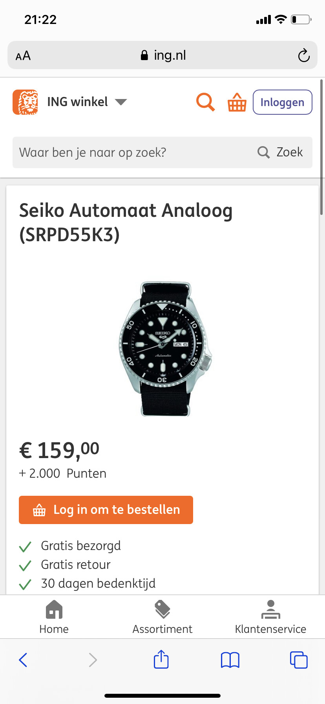Expand the ING winkel dropdown arrow
This screenshot has width=325, height=704.
[121, 102]
